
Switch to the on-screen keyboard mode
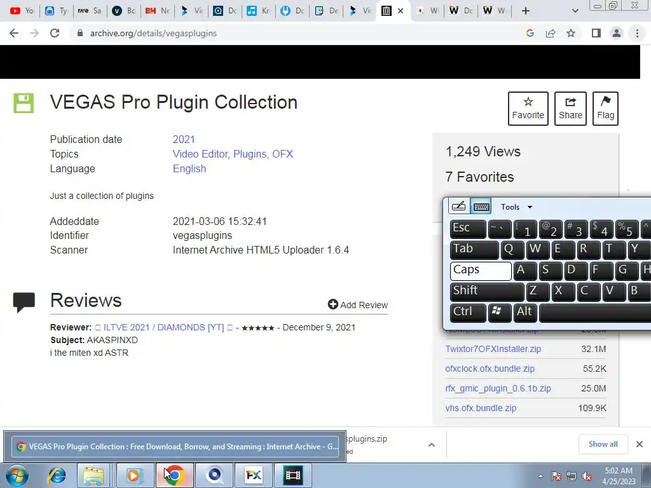point(481,207)
